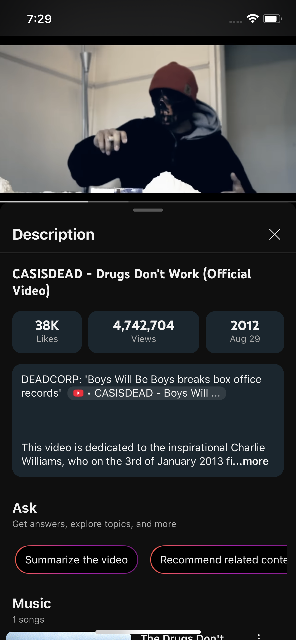Tap the video player frame
The image size is (296, 640).
pyautogui.click(x=148, y=119)
